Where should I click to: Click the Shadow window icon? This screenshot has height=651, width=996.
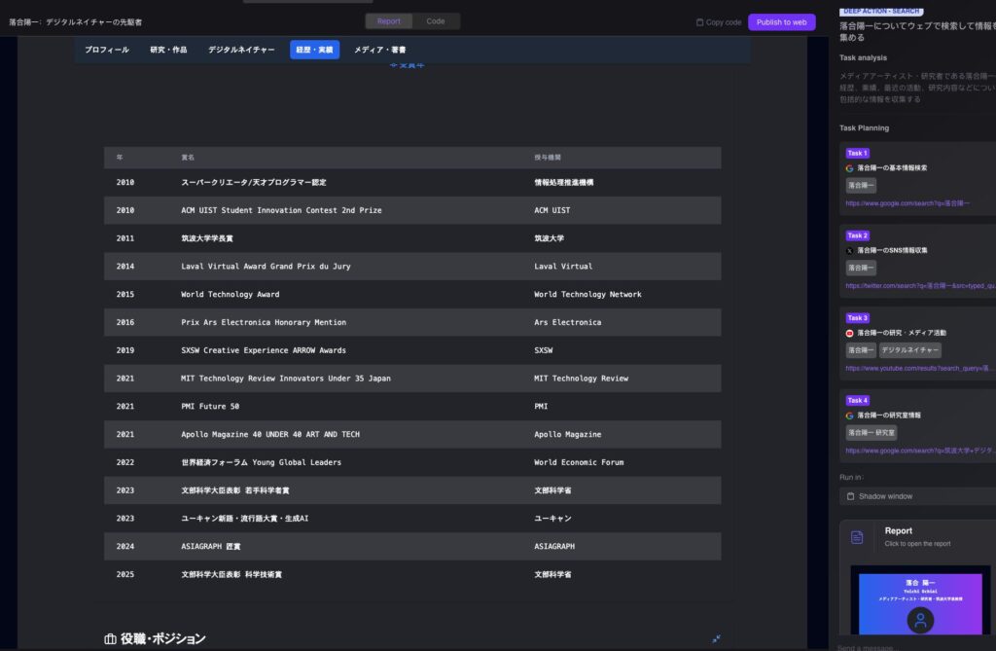(850, 496)
